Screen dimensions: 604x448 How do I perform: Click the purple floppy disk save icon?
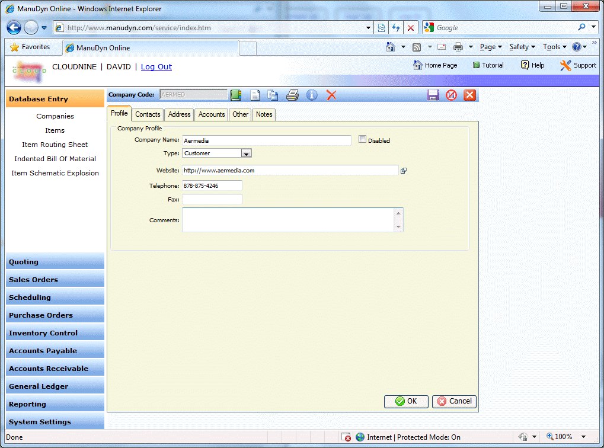[x=433, y=95]
